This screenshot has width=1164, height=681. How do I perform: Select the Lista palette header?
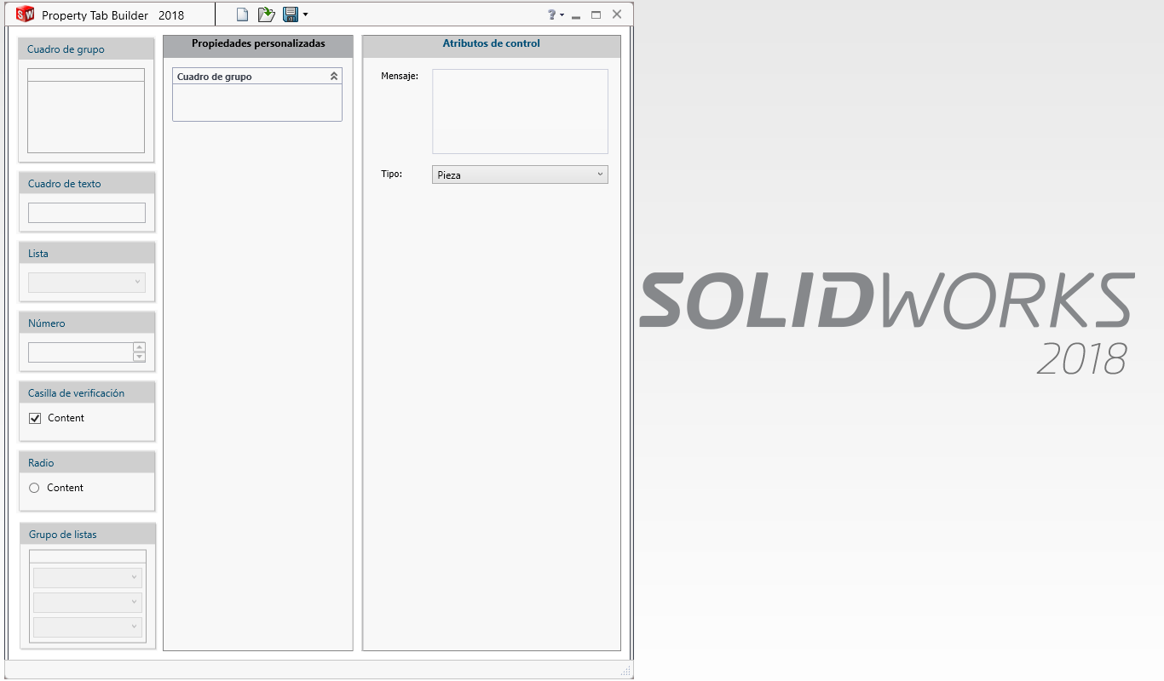point(87,254)
